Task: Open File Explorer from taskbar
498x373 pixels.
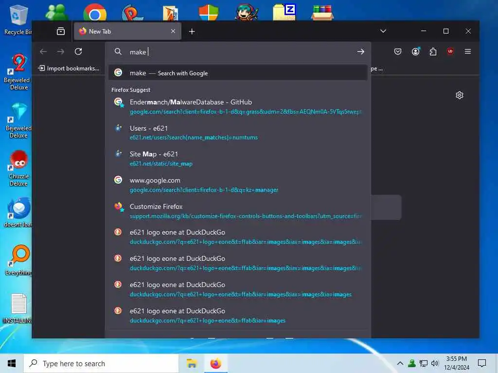Action: point(192,363)
